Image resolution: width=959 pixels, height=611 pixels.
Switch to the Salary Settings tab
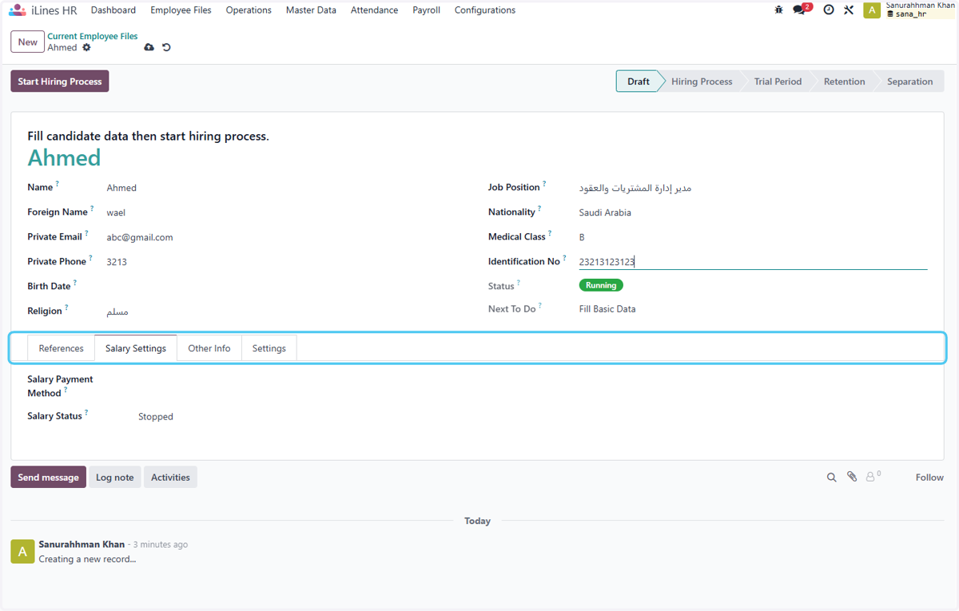click(x=136, y=348)
